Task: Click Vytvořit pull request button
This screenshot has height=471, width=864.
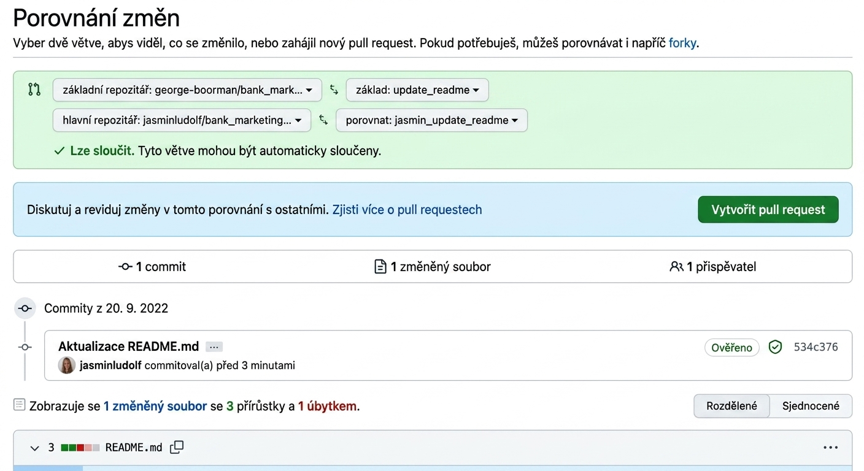Action: point(768,210)
